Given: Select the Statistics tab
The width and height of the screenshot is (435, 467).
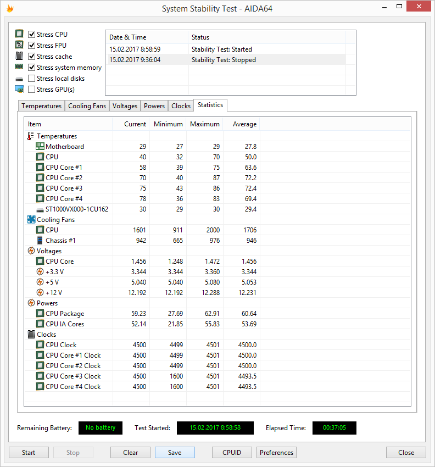Looking at the screenshot, I should (x=210, y=105).
